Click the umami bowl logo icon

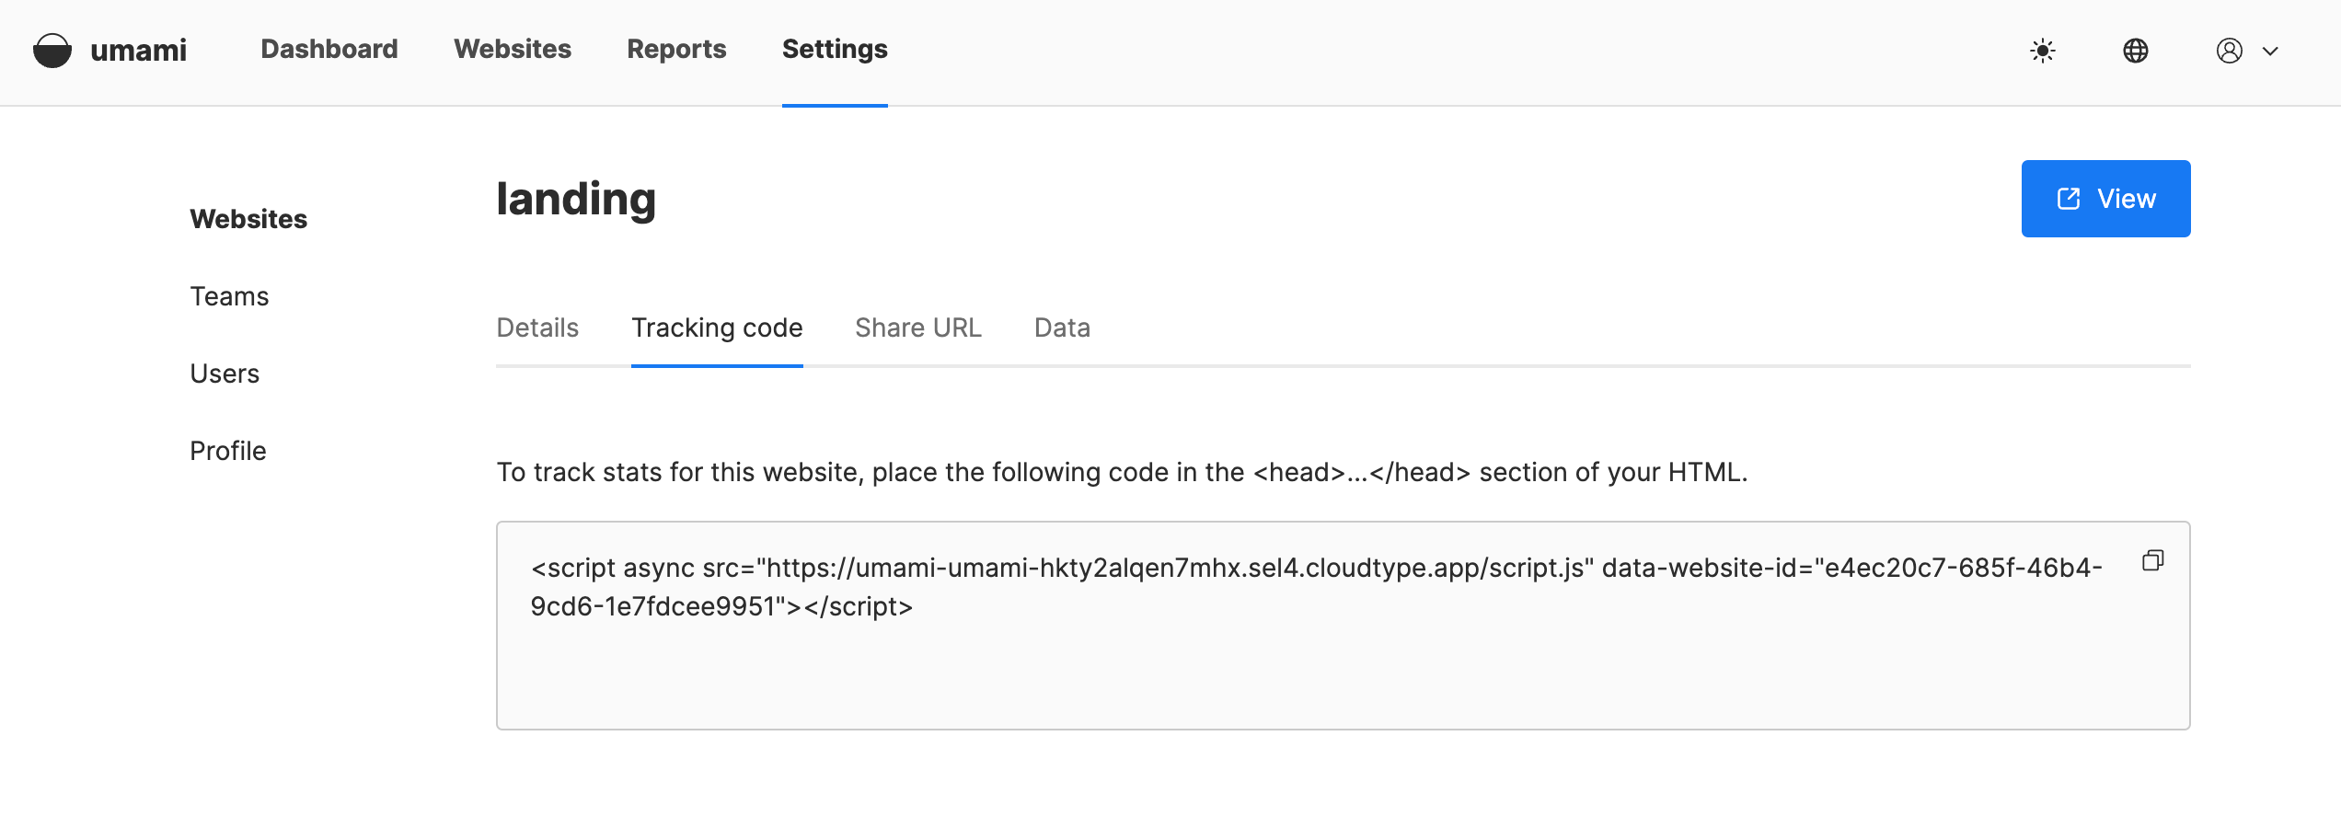coord(52,51)
